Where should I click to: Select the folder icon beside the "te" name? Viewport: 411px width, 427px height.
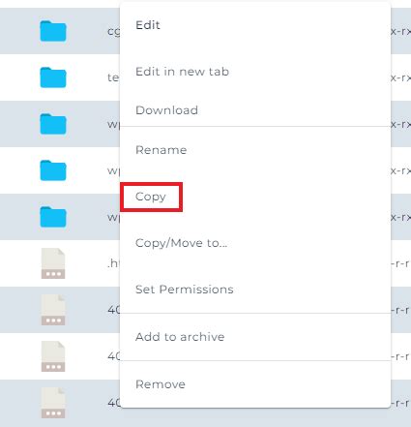[53, 77]
